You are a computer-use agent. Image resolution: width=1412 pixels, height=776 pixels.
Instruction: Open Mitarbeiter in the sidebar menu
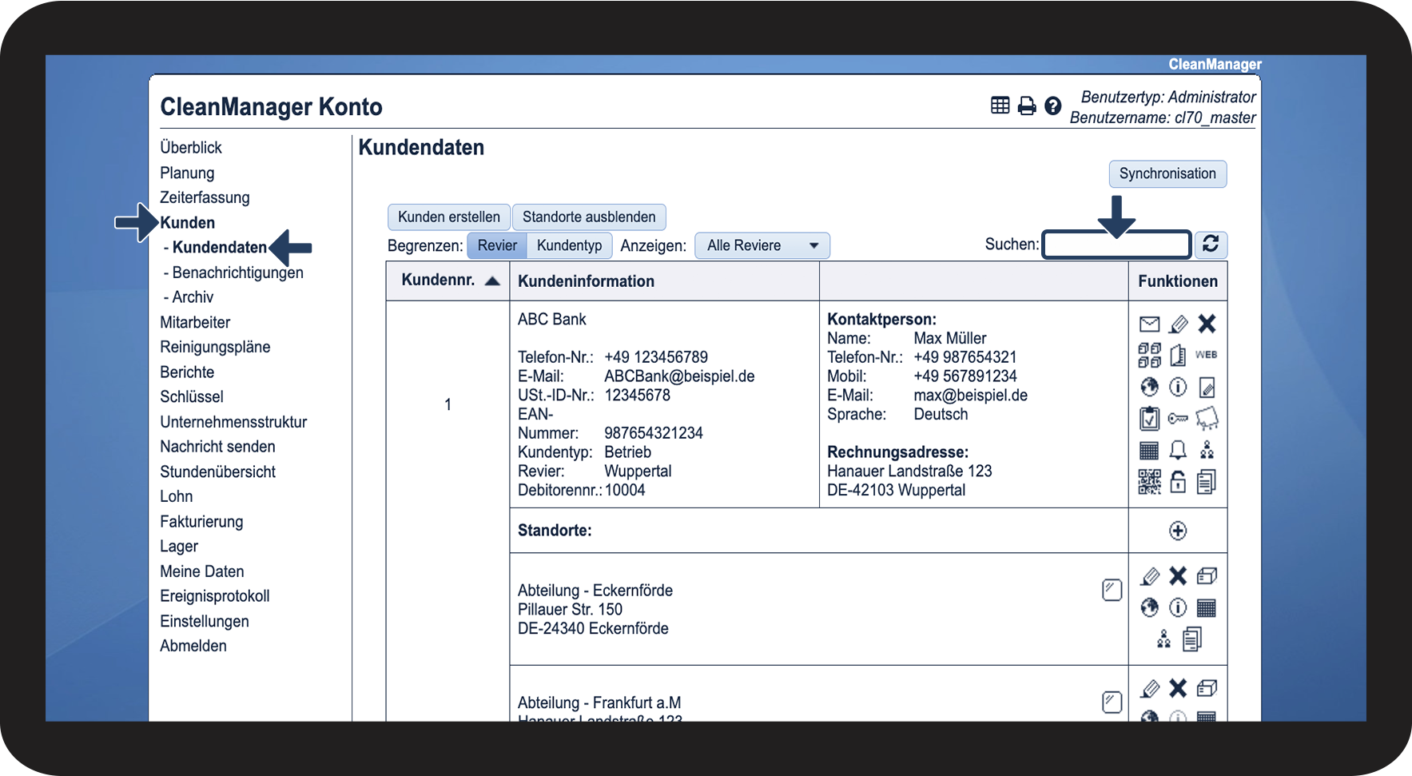coord(195,322)
